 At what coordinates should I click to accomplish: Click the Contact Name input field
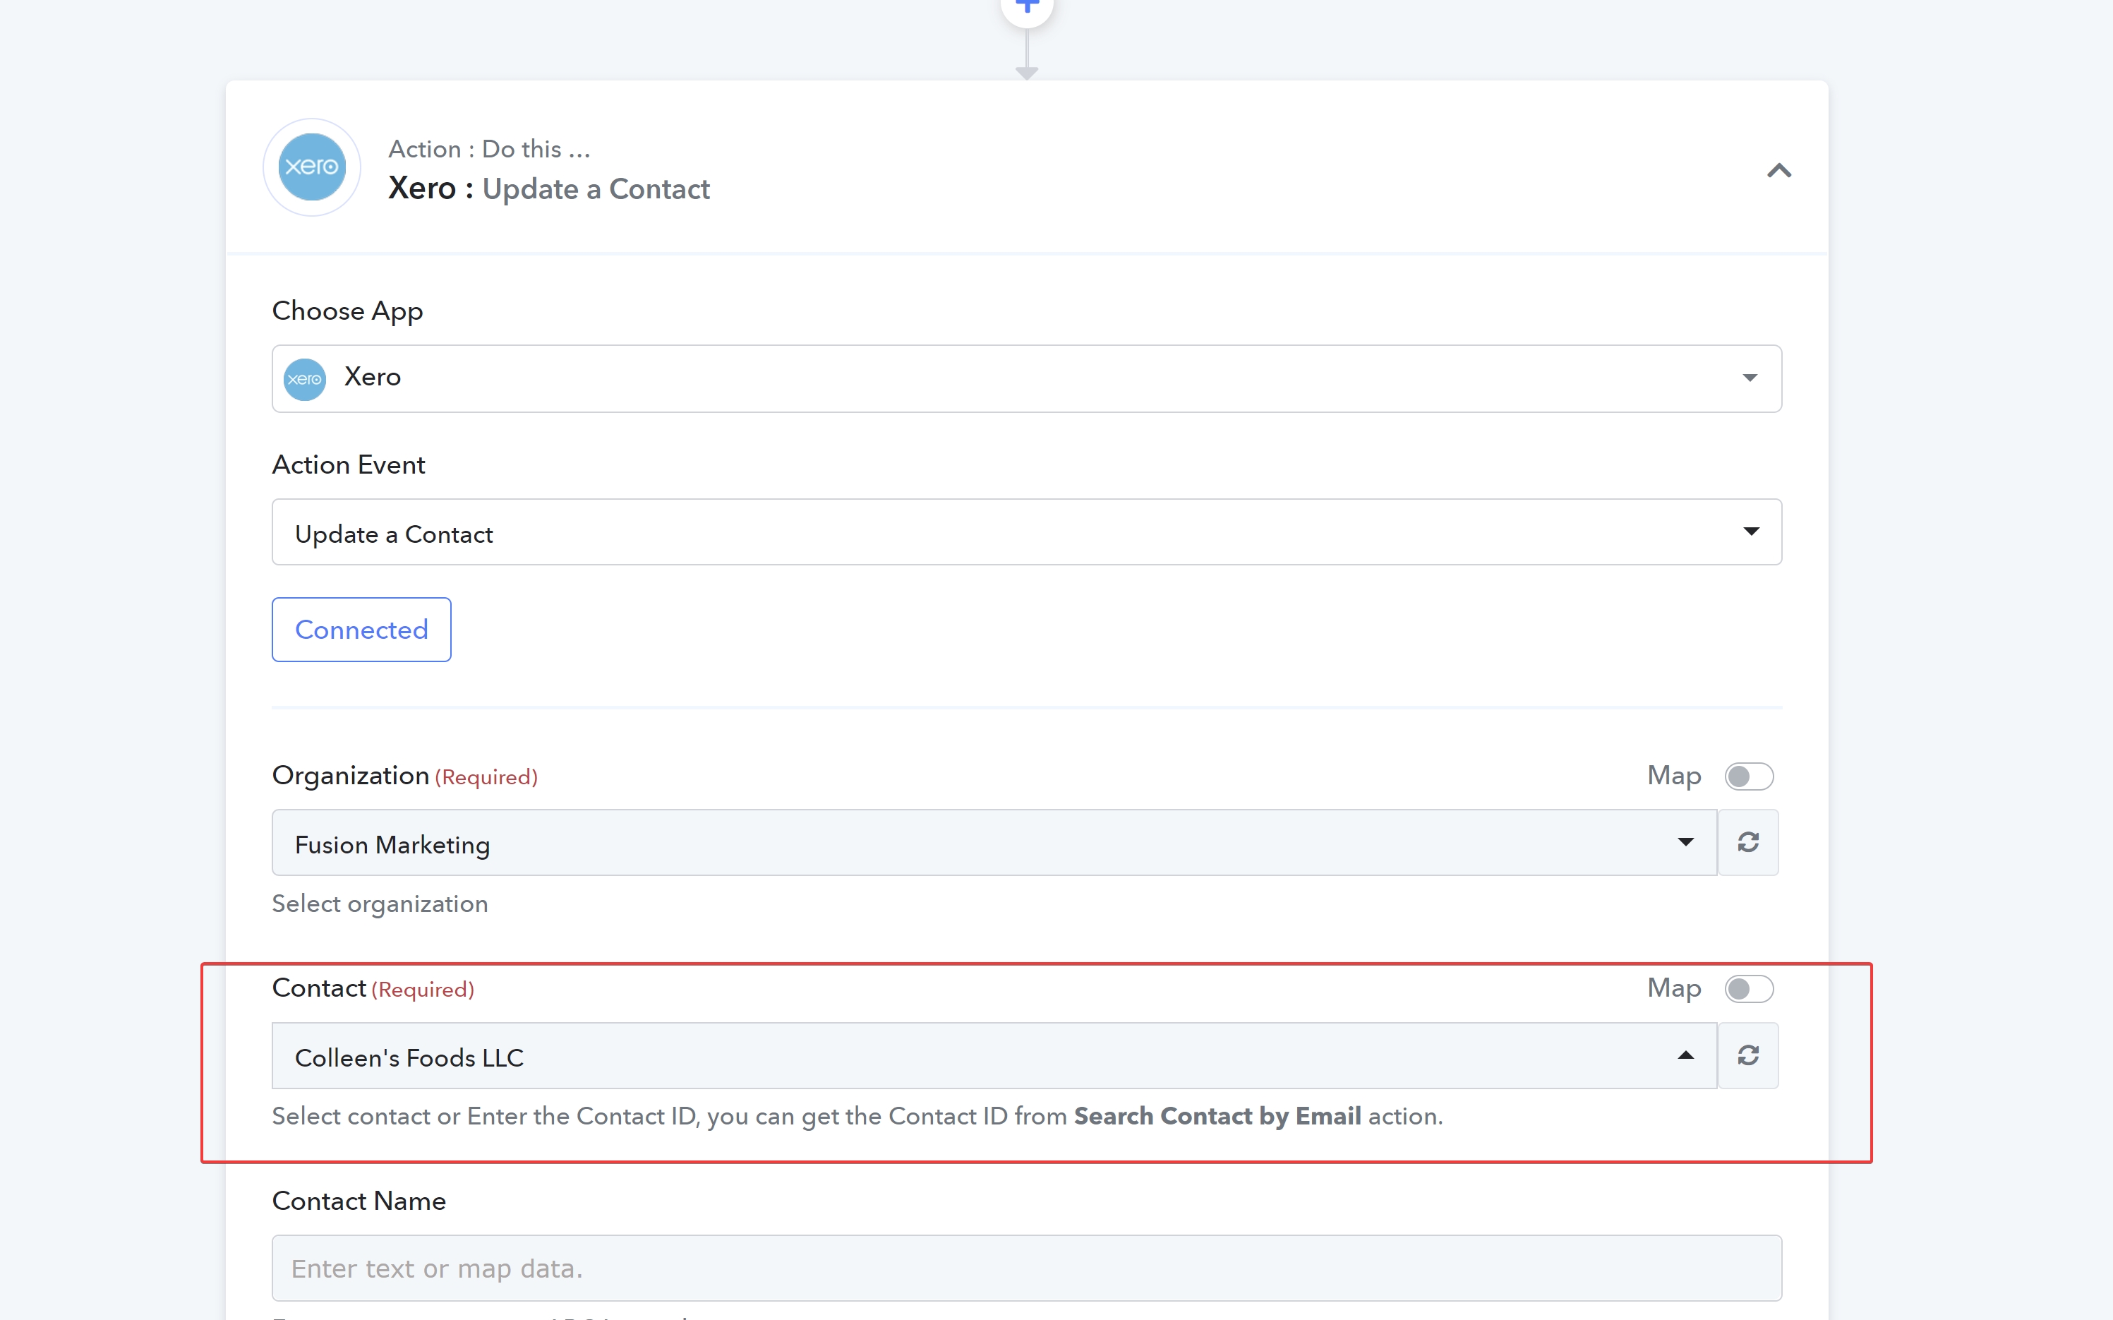(1026, 1268)
